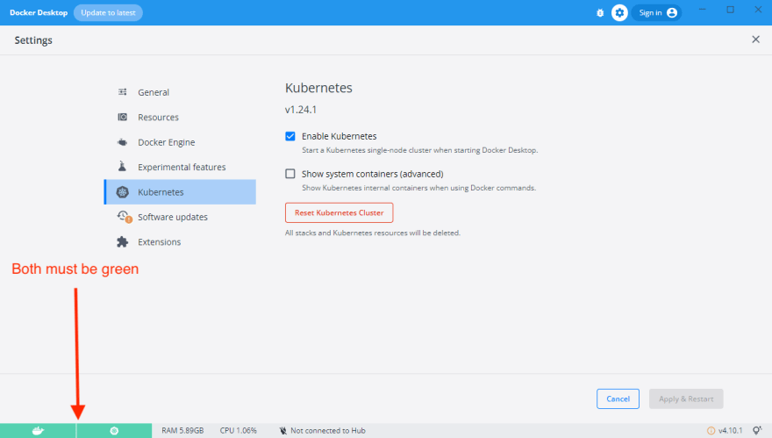Click the Kubernetes v1.24.1 version text
772x438 pixels.
click(301, 110)
